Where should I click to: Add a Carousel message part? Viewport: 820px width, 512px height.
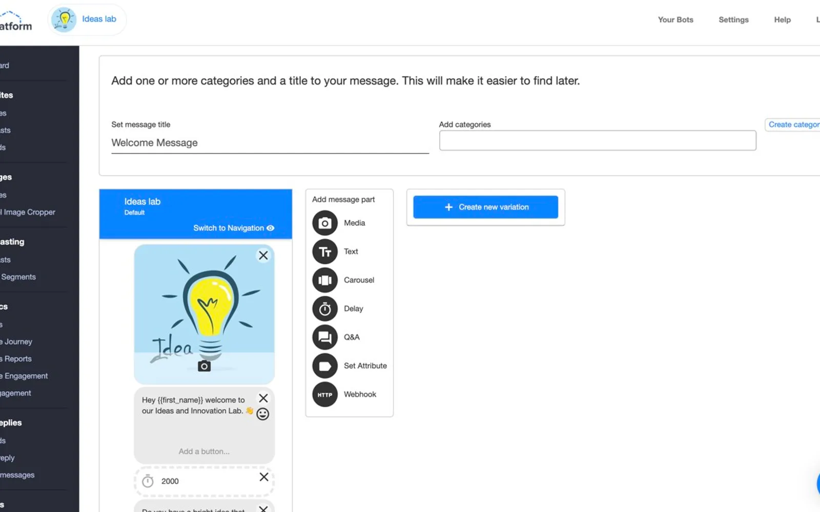click(x=325, y=281)
